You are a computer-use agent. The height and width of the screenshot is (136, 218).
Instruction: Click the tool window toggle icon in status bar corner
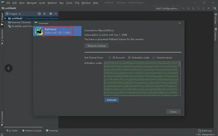pos(2,134)
